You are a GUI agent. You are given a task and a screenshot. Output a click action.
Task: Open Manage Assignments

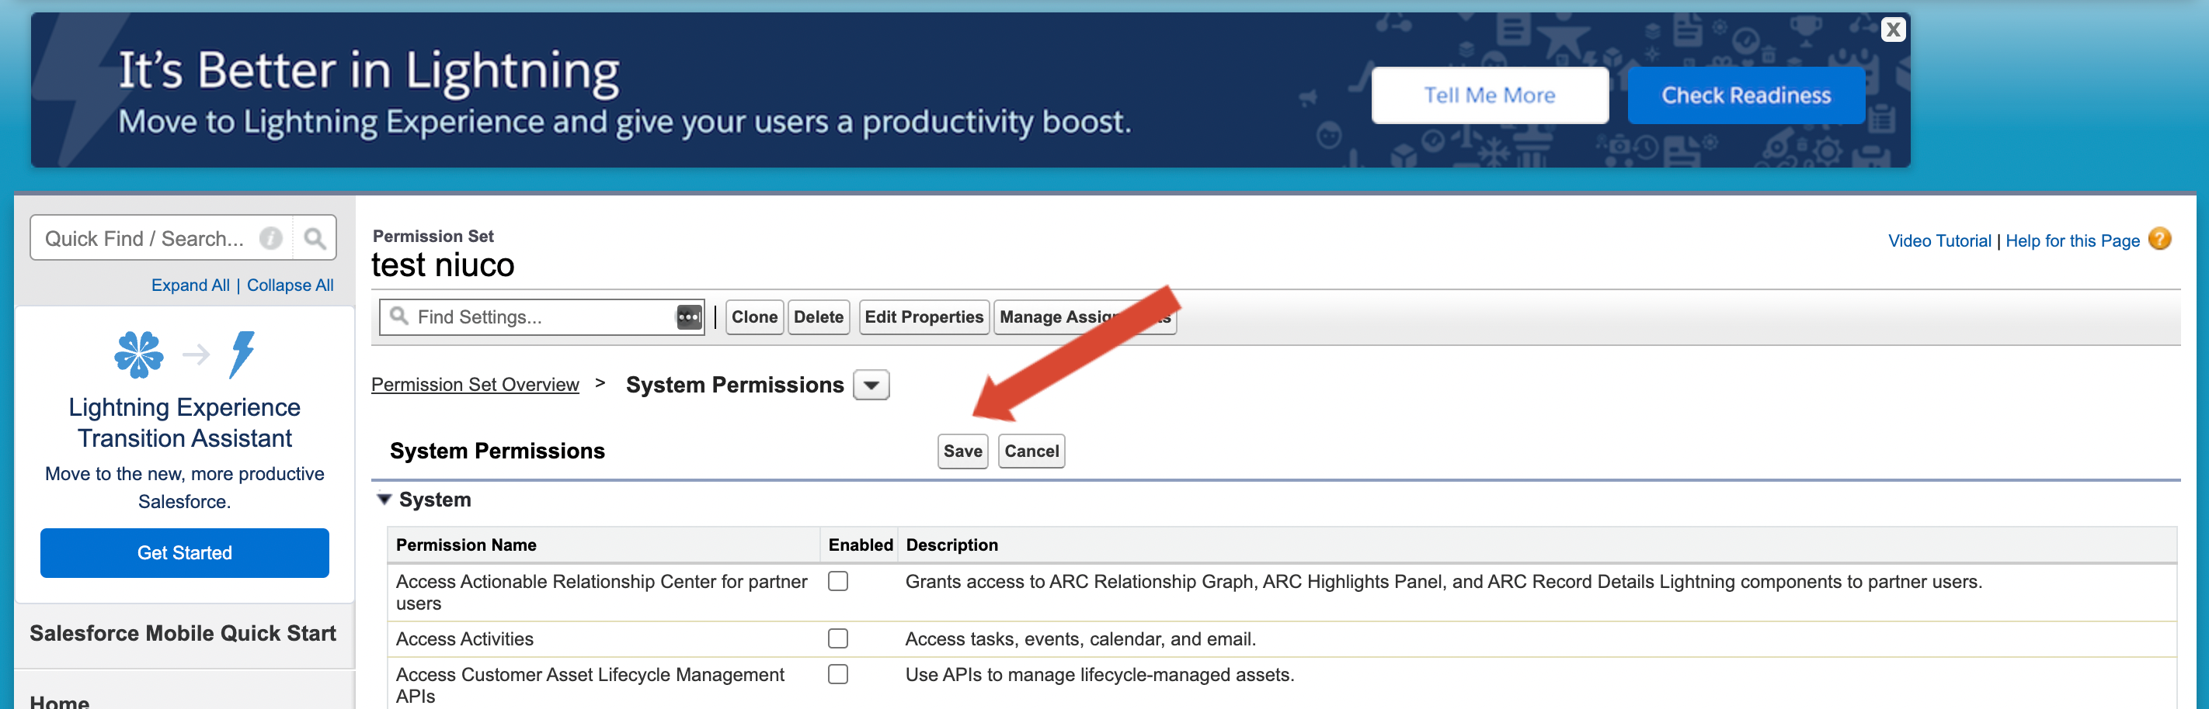(x=1085, y=316)
